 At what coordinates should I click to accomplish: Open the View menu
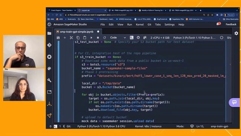(120, 25)
